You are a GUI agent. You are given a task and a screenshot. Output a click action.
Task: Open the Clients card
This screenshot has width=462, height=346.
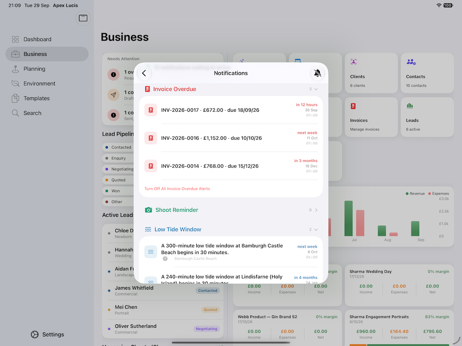371,73
